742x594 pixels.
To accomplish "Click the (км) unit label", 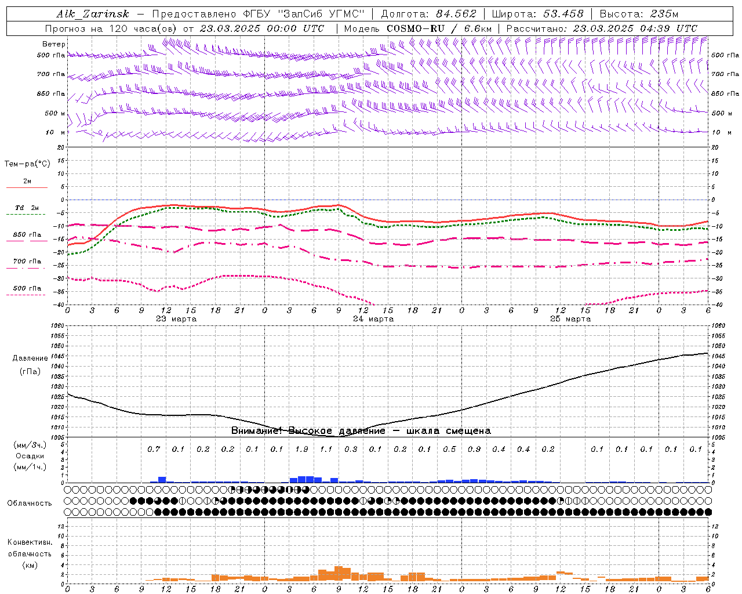I will pos(30,565).
